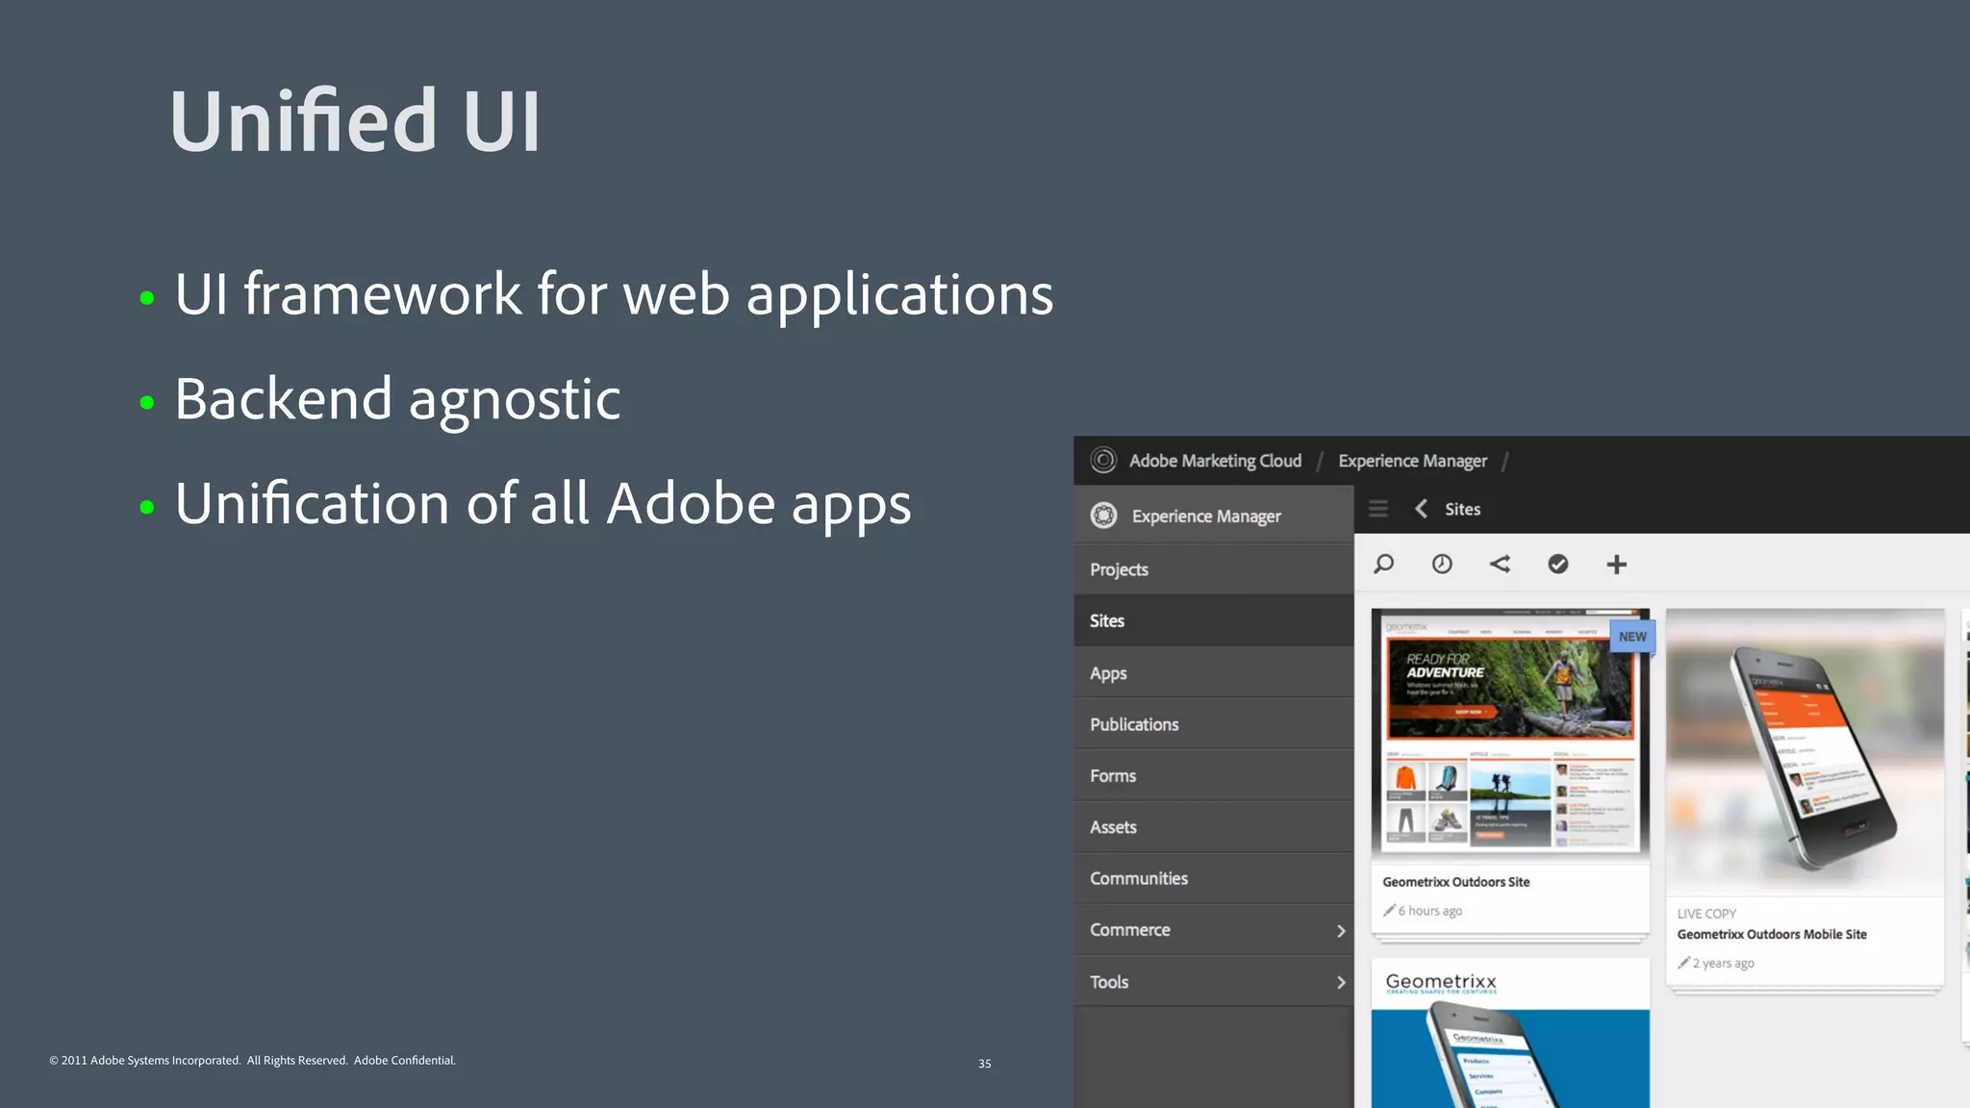Select Sites in the side rail
The width and height of the screenshot is (1970, 1108).
1214,620
